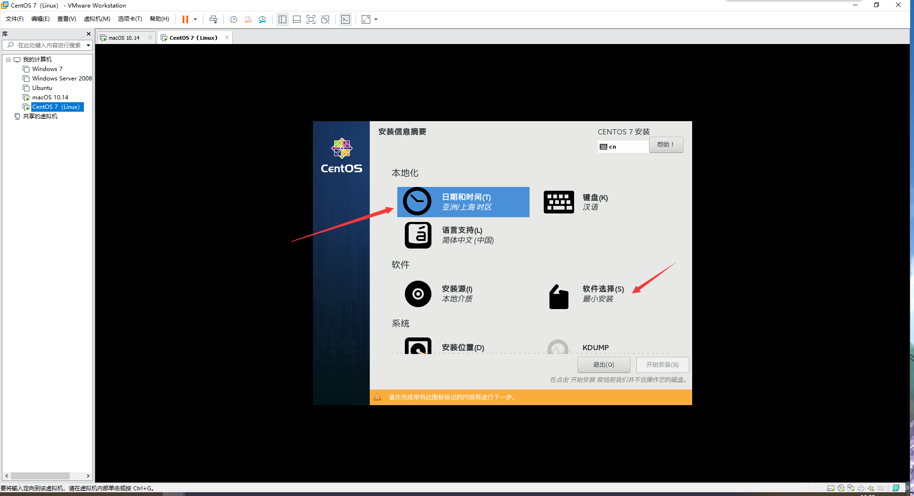Click the hard disk status icon

831,488
